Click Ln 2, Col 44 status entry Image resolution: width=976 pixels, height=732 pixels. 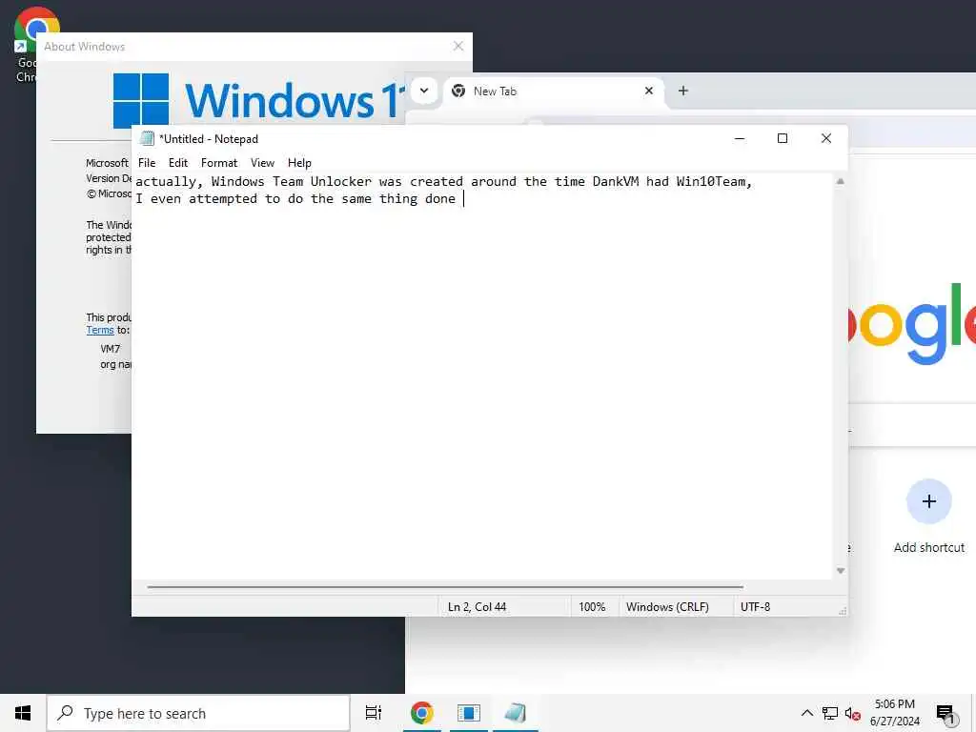coord(477,606)
